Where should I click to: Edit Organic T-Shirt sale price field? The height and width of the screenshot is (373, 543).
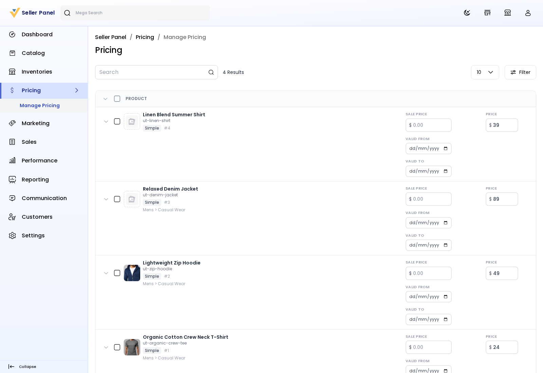point(429,347)
